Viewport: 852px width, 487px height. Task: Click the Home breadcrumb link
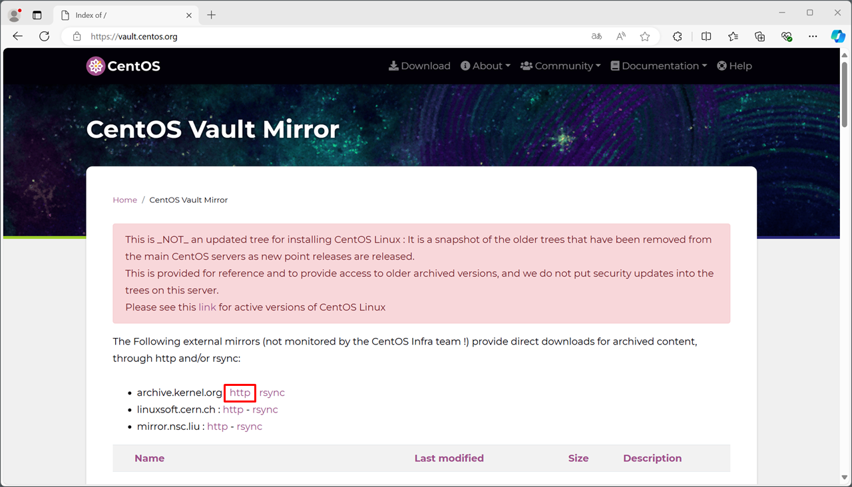(124, 200)
